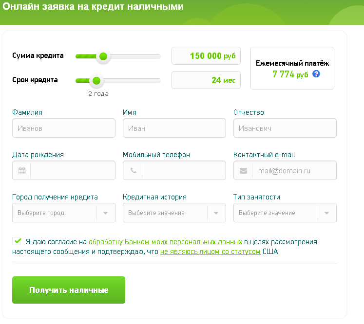Click the help question mark icon
Viewport: 364px width, 324px height.
(316, 74)
